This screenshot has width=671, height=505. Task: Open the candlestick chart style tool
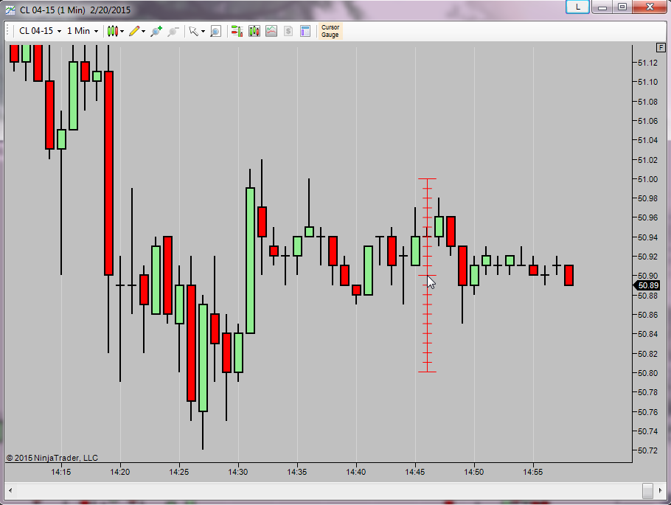pos(112,31)
